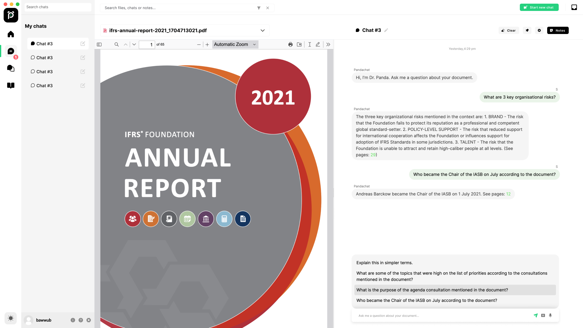Screen dimensions: 583x328
Task: Open the Automatic Zoom dropdown
Action: pyautogui.click(x=235, y=44)
